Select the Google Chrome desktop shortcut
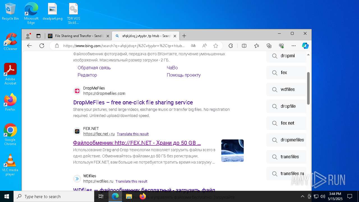 coord(10,134)
